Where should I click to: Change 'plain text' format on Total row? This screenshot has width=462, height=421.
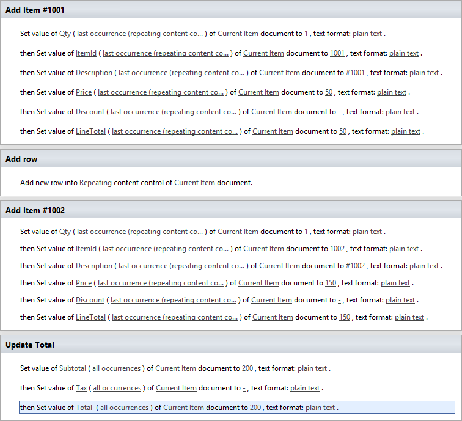click(x=320, y=408)
